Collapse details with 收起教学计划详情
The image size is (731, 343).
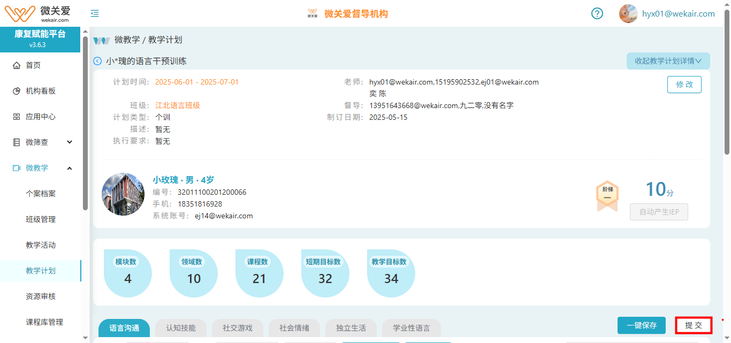[668, 61]
